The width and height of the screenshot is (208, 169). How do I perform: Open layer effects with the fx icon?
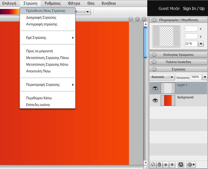(181, 165)
